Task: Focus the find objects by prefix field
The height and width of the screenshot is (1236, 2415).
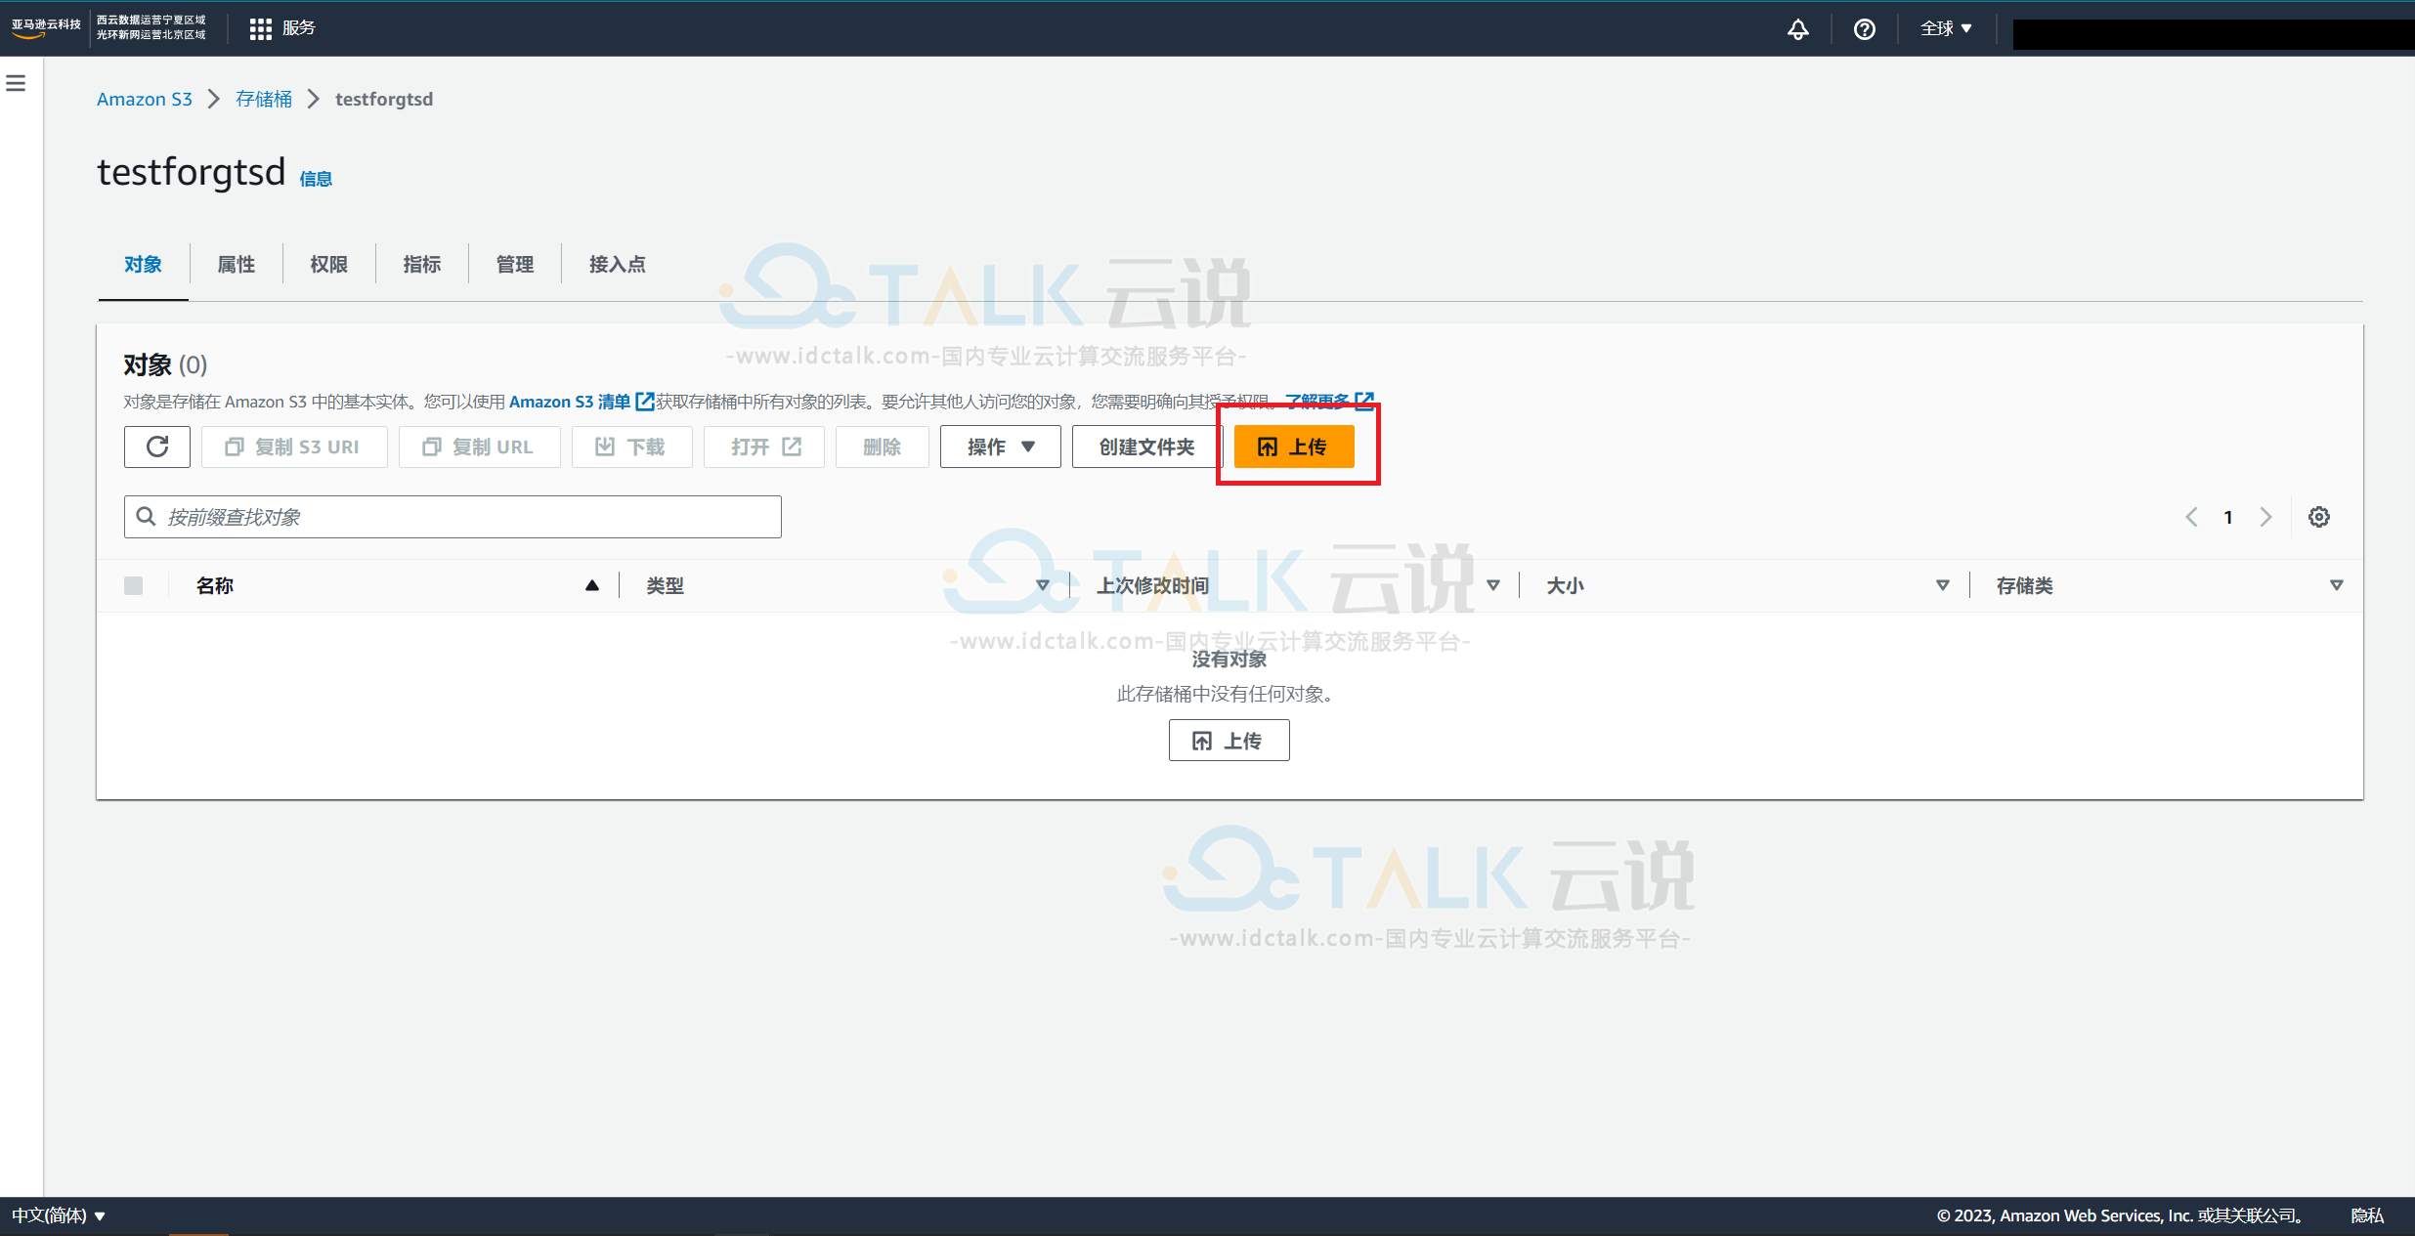Action: [x=453, y=517]
